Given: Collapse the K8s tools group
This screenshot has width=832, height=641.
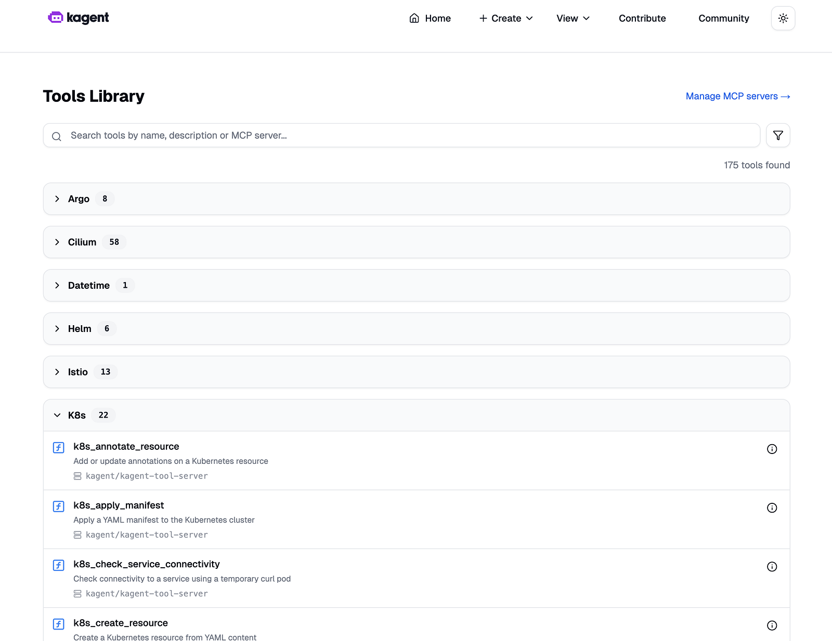Looking at the screenshot, I should [417, 415].
